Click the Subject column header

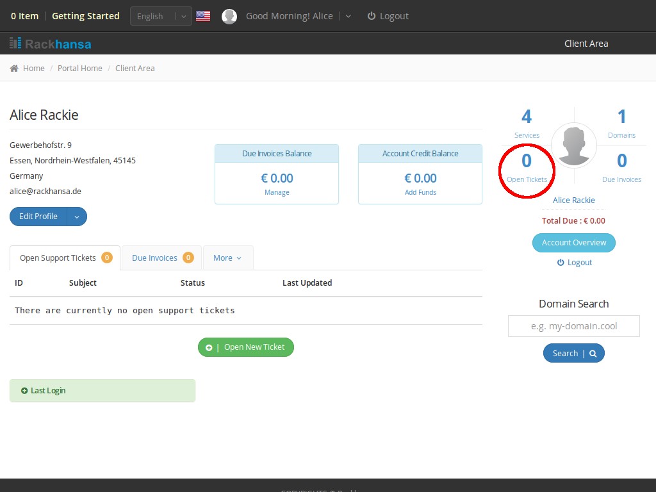tap(83, 283)
